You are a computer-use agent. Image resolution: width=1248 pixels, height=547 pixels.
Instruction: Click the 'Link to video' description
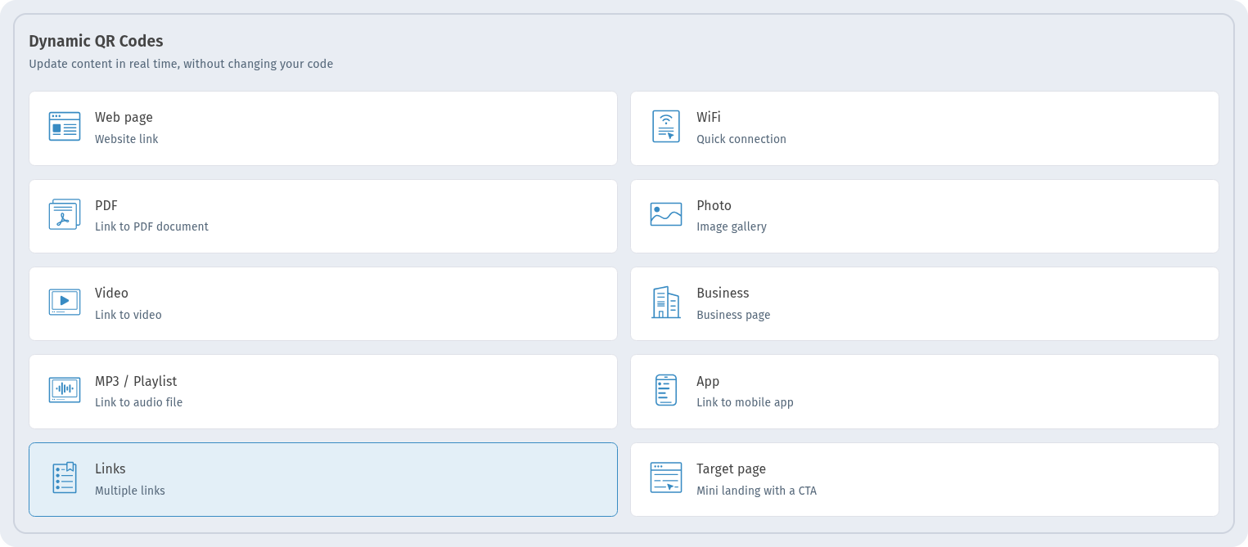[128, 315]
